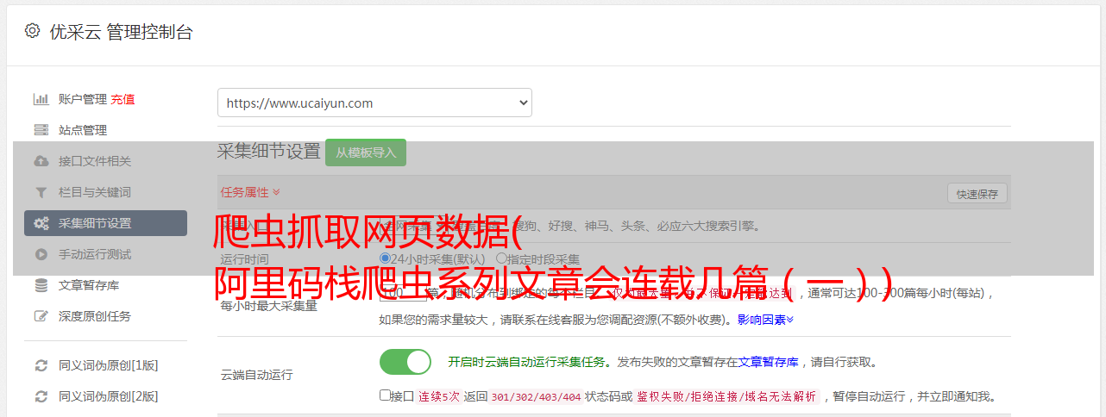Click the play icon for 手动运行测试
This screenshot has height=417, width=1106.
point(41,254)
